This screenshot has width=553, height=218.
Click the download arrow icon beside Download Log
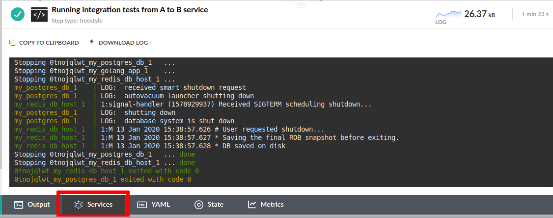pyautogui.click(x=91, y=42)
